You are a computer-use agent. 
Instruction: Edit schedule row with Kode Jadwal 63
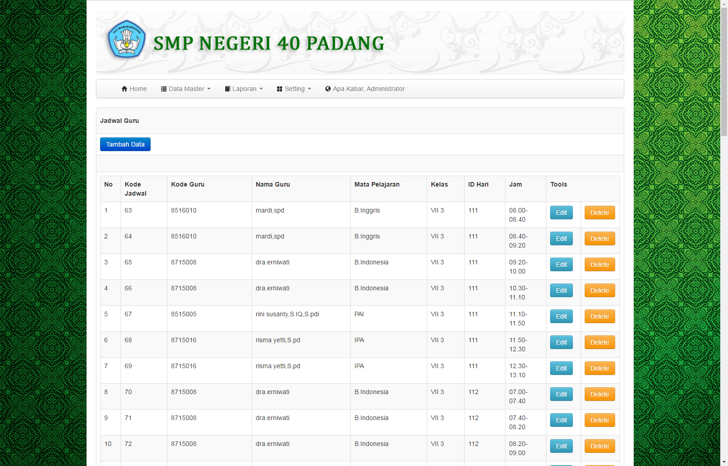click(561, 213)
